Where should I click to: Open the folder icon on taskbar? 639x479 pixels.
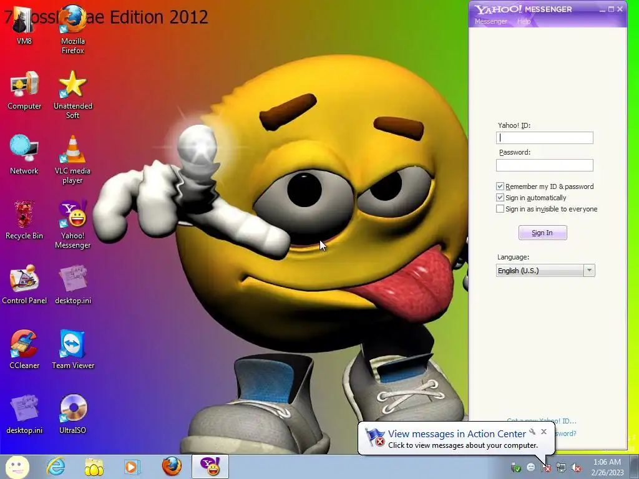(94, 467)
